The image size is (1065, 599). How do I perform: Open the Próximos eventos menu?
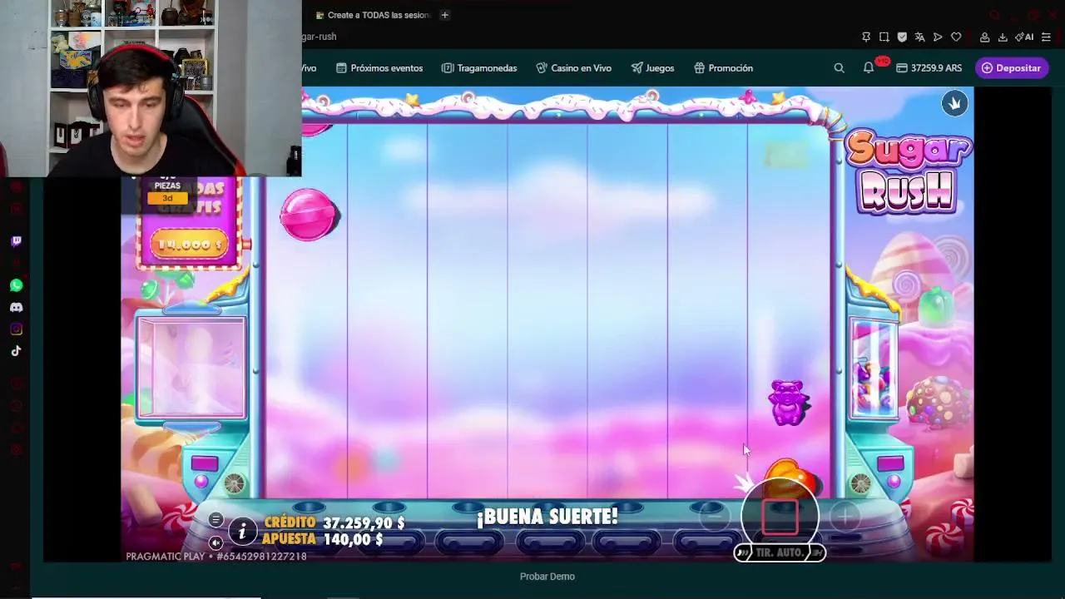click(379, 68)
